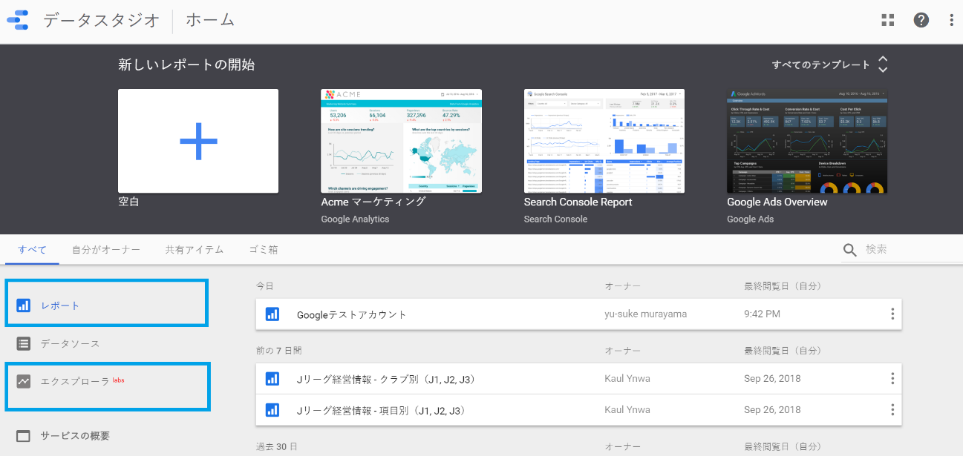Open Jリーグ経営情報 - クラブ別 report
Screen dimensions: 963x456
(x=579, y=379)
